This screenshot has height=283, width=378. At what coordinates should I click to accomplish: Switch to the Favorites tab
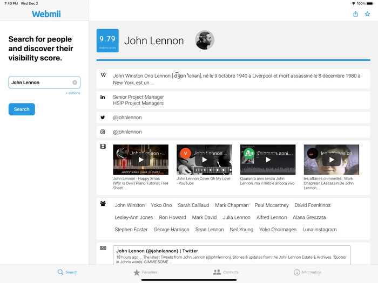pos(145,272)
